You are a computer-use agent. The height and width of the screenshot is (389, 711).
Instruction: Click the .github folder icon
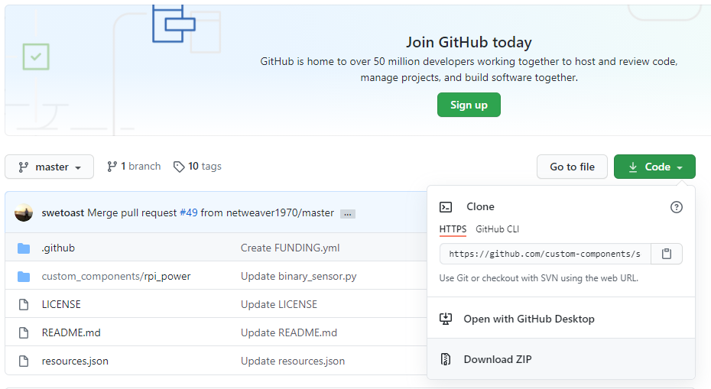click(x=24, y=248)
